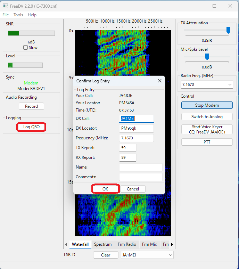239x269 pixels.
Task: Click the RX Report field
Action: [128, 157]
